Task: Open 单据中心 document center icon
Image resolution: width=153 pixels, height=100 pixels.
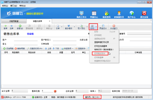Action: coord(94,13)
